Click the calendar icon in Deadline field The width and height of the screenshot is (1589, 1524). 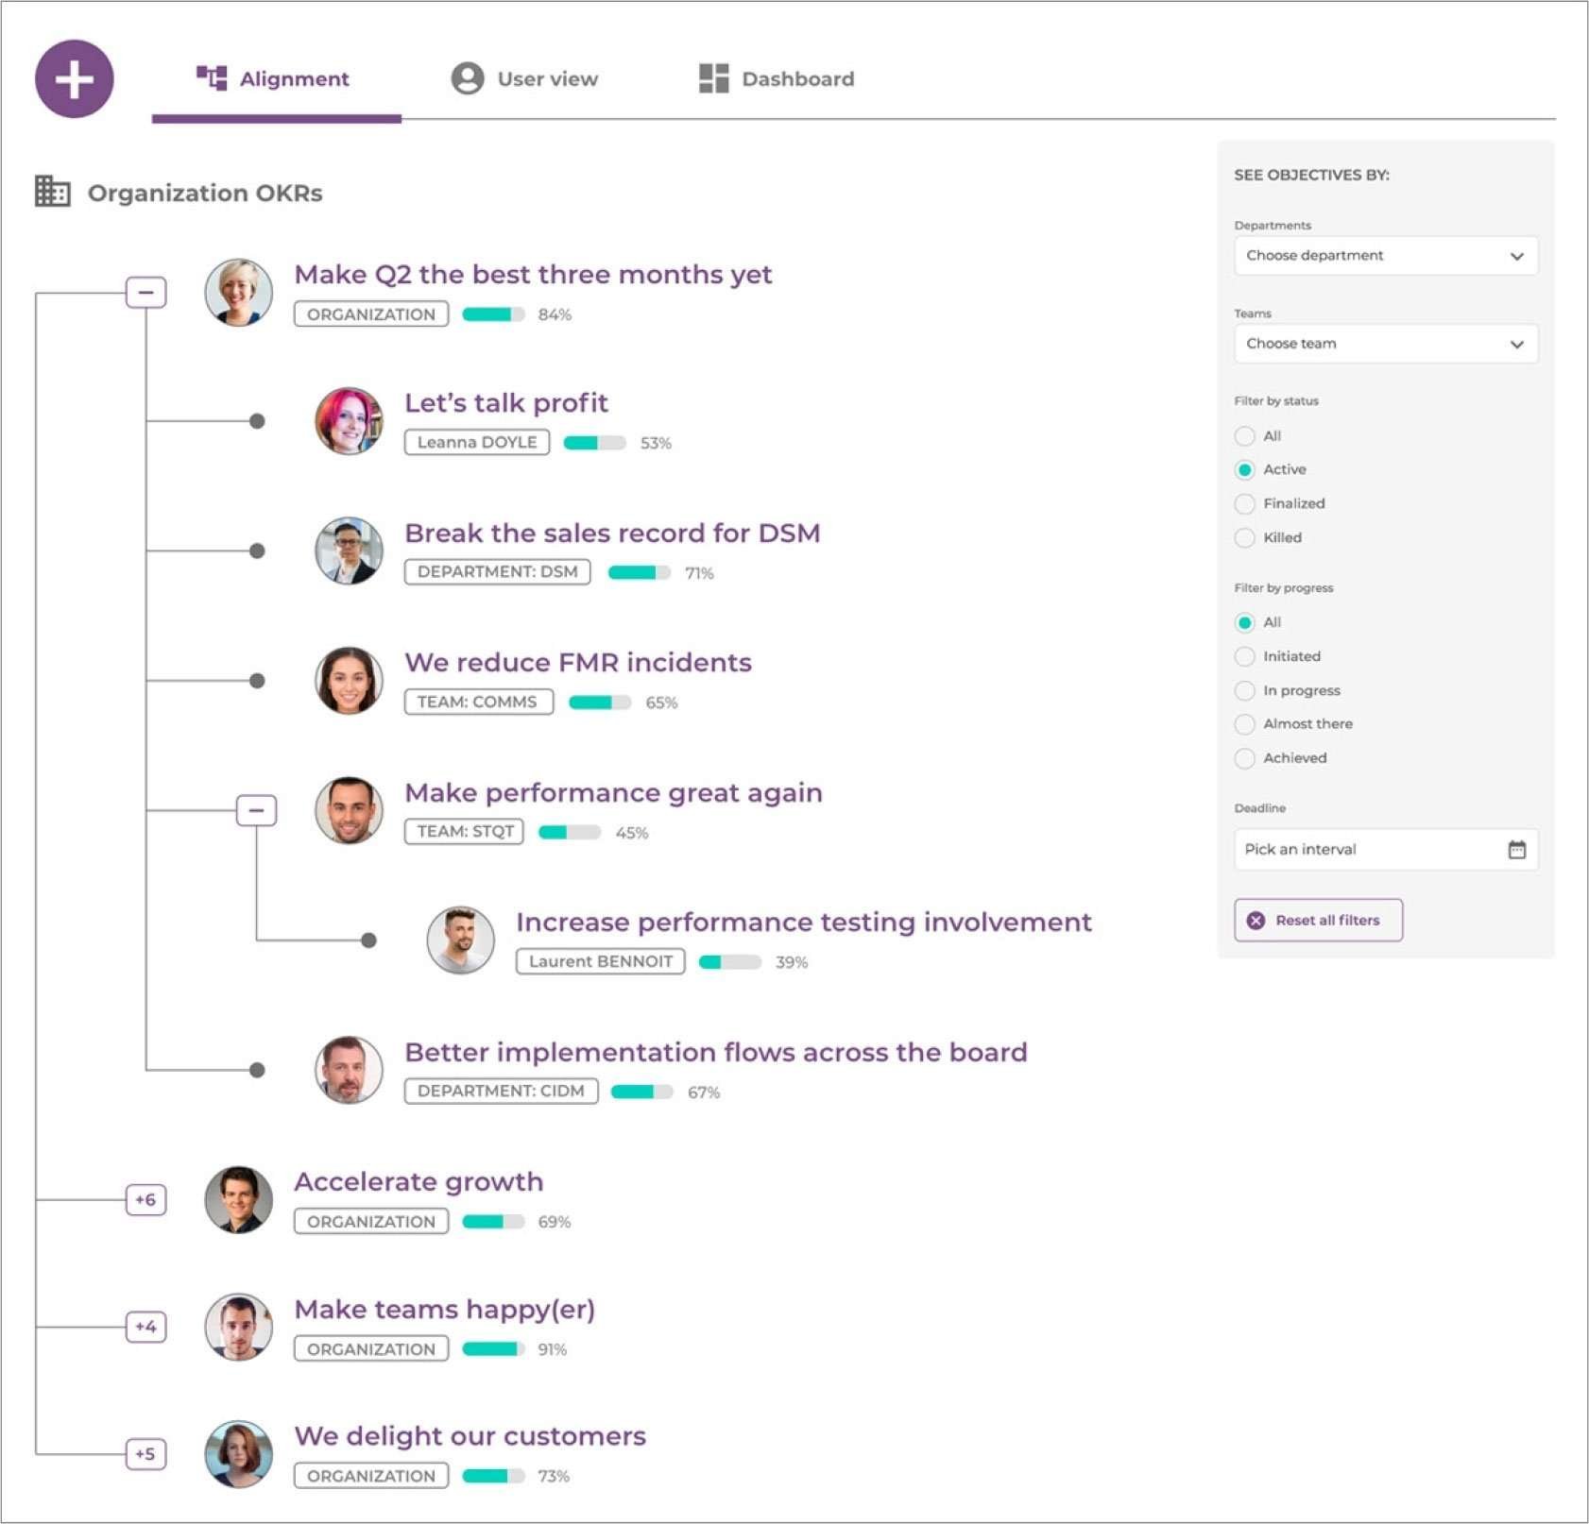[x=1516, y=850]
